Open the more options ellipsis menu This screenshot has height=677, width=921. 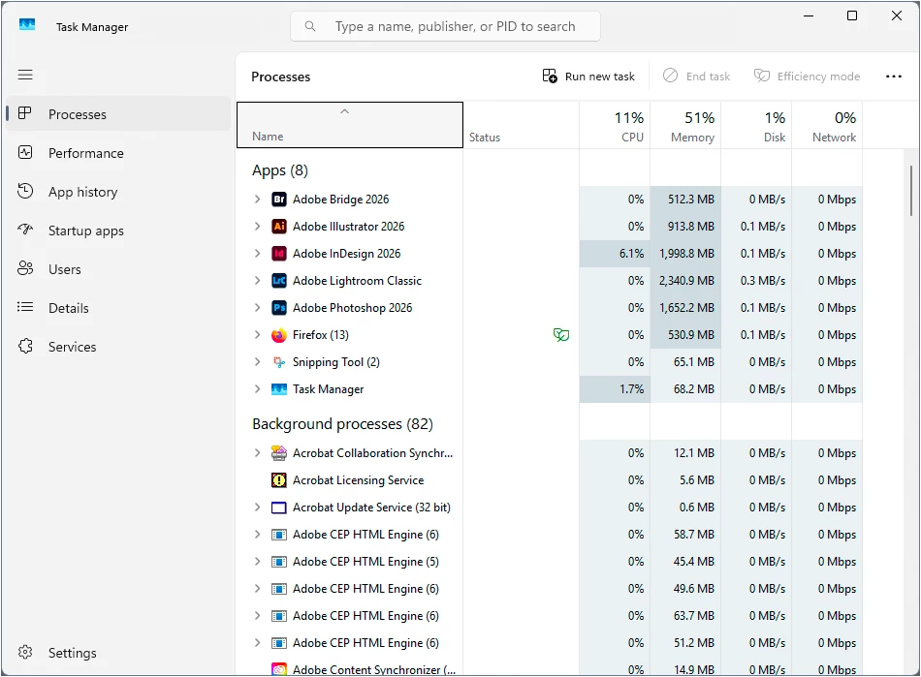tap(894, 77)
